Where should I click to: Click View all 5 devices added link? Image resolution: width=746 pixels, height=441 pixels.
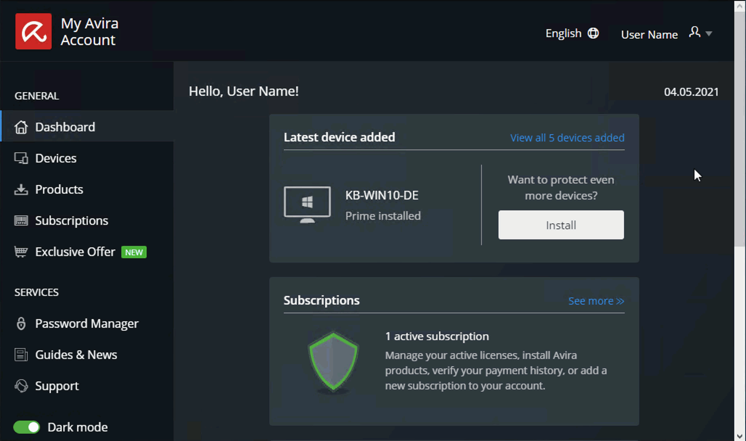pyautogui.click(x=567, y=138)
